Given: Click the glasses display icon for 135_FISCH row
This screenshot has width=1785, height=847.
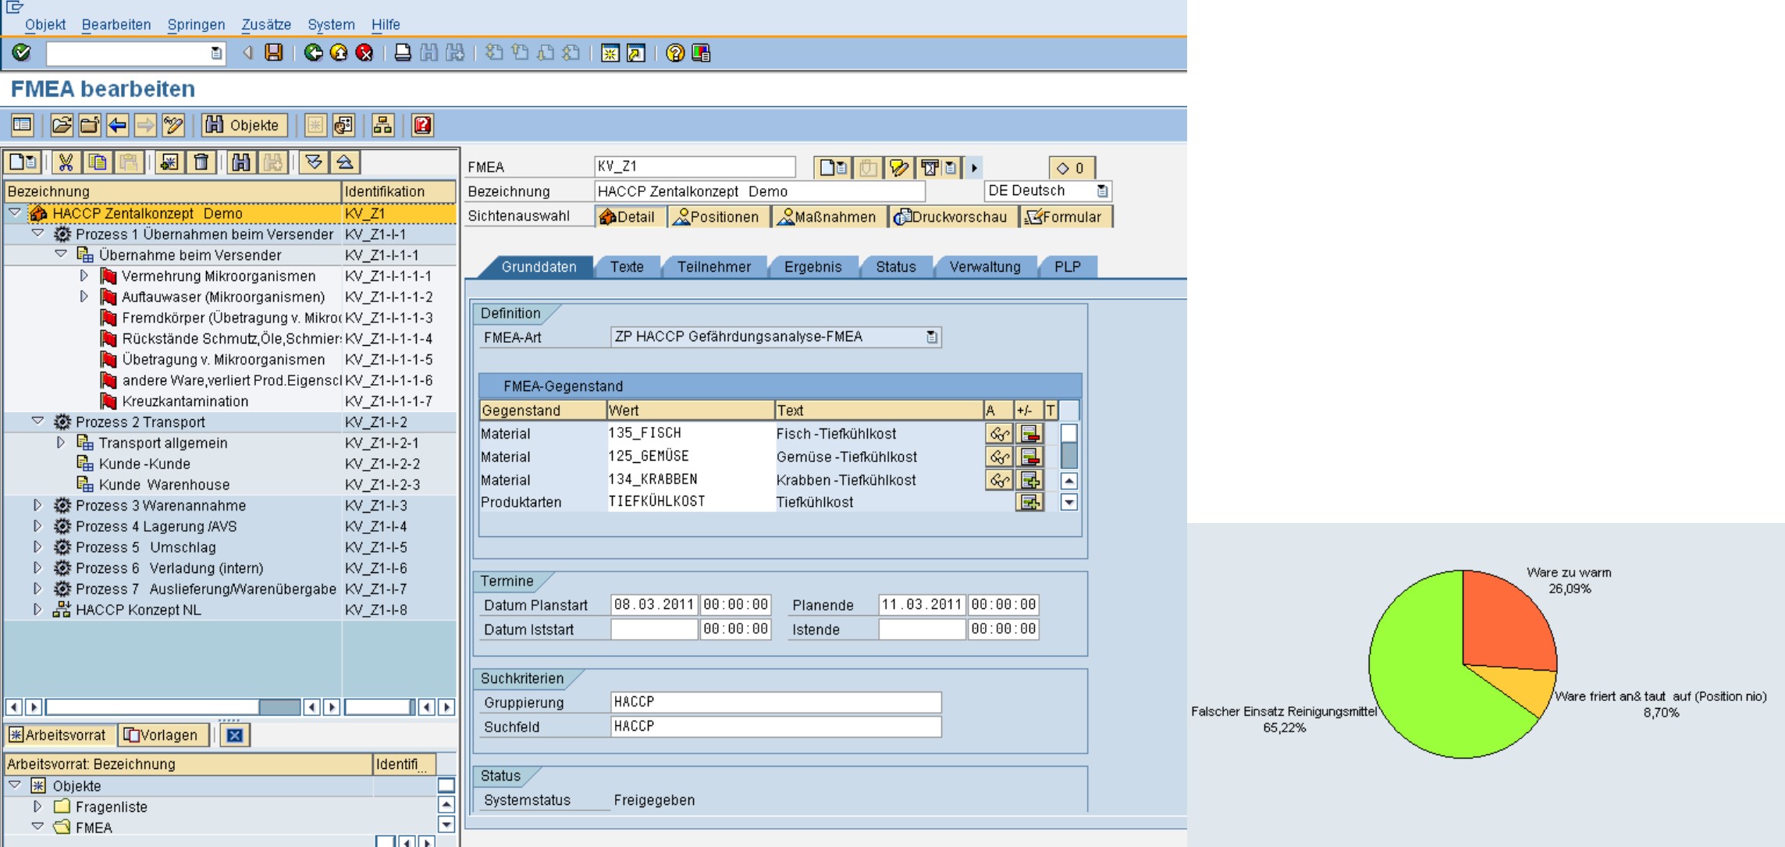Looking at the screenshot, I should (999, 433).
